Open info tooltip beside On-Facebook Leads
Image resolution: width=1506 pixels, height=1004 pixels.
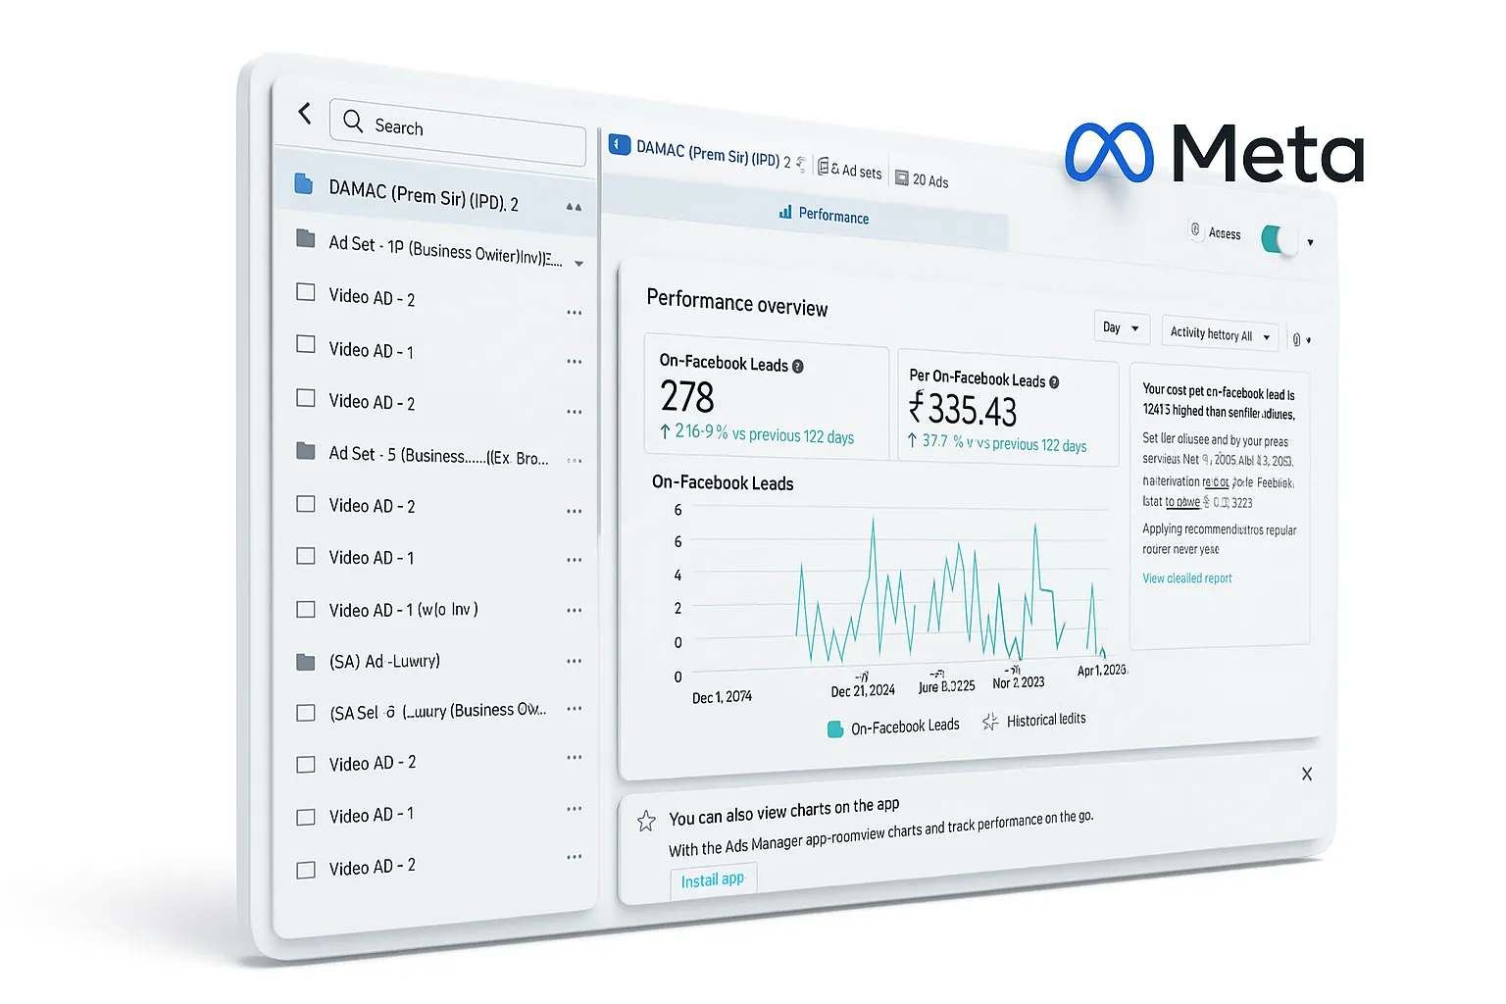click(798, 367)
